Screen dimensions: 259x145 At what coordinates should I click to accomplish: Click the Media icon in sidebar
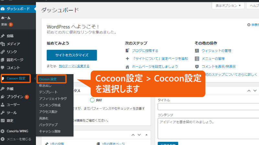[3, 44]
